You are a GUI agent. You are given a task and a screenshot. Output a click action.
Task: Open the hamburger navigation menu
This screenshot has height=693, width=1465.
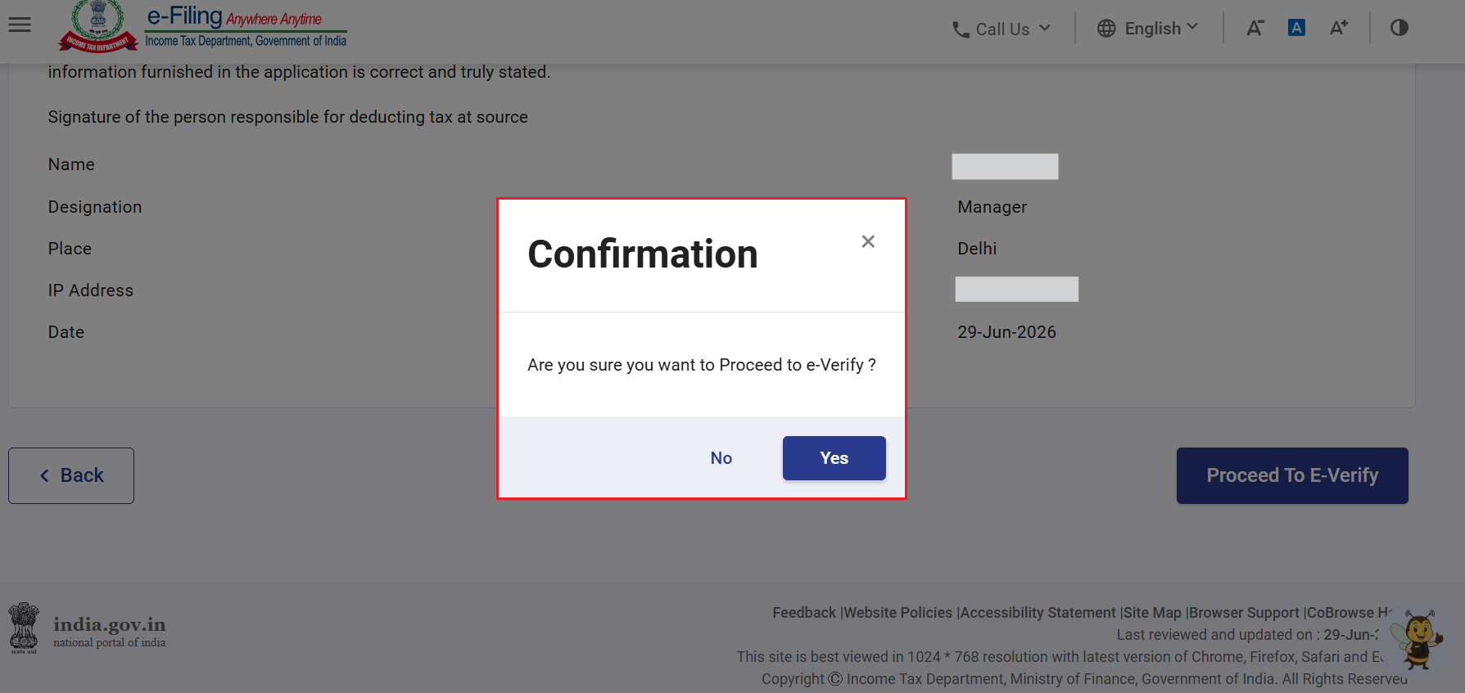[x=20, y=25]
